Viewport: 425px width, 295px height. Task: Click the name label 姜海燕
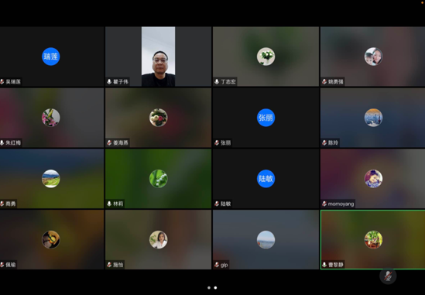tap(121, 142)
